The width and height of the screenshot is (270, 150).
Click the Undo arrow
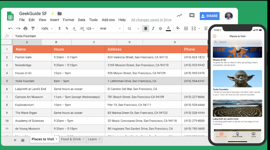10,28
